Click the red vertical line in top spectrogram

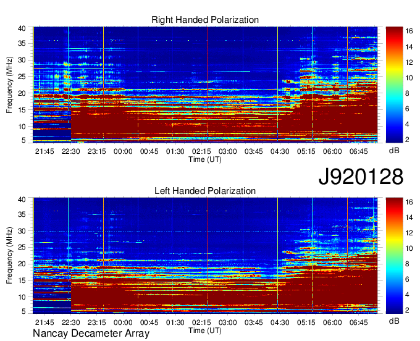208,85
